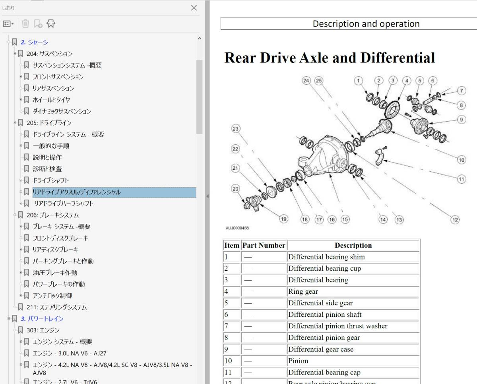Viewport: 477px width, 384px height.
Task: Click bookmark icon beside ホイールとタイヤ
Action: click(x=27, y=99)
